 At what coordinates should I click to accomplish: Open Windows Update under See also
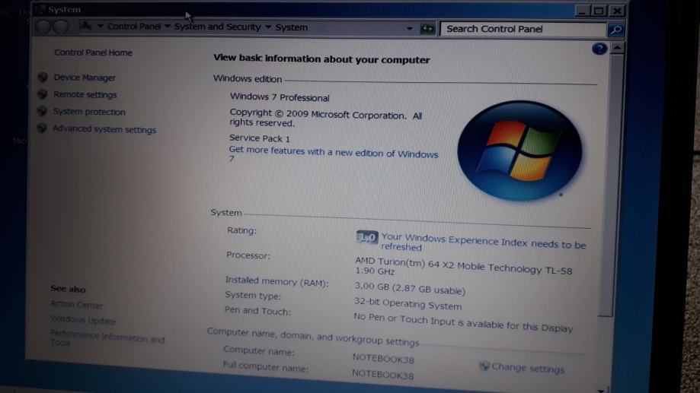click(x=83, y=320)
